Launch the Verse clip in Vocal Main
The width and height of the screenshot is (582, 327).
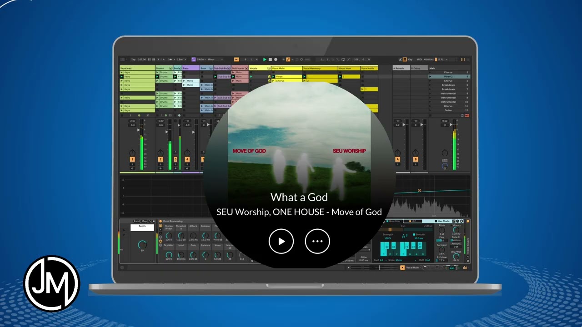click(273, 76)
